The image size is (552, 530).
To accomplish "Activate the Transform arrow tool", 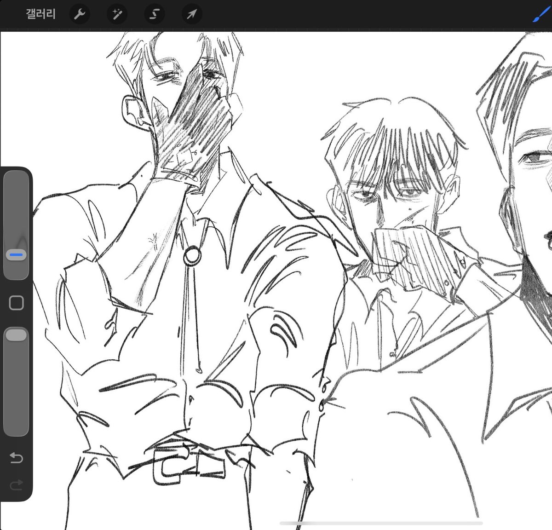I will (192, 15).
